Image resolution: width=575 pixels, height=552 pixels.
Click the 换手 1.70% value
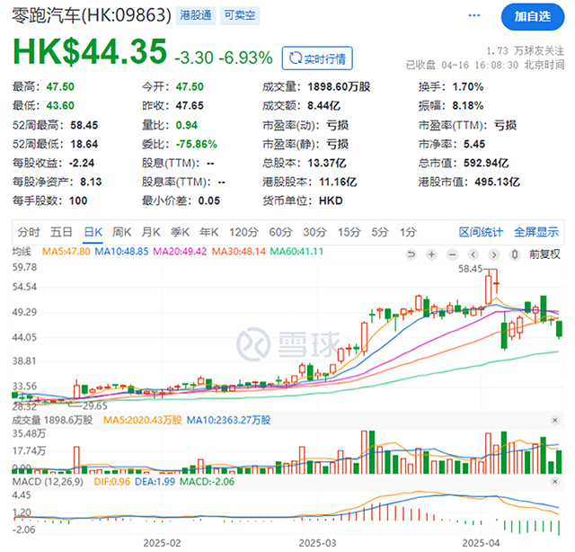[x=468, y=87]
